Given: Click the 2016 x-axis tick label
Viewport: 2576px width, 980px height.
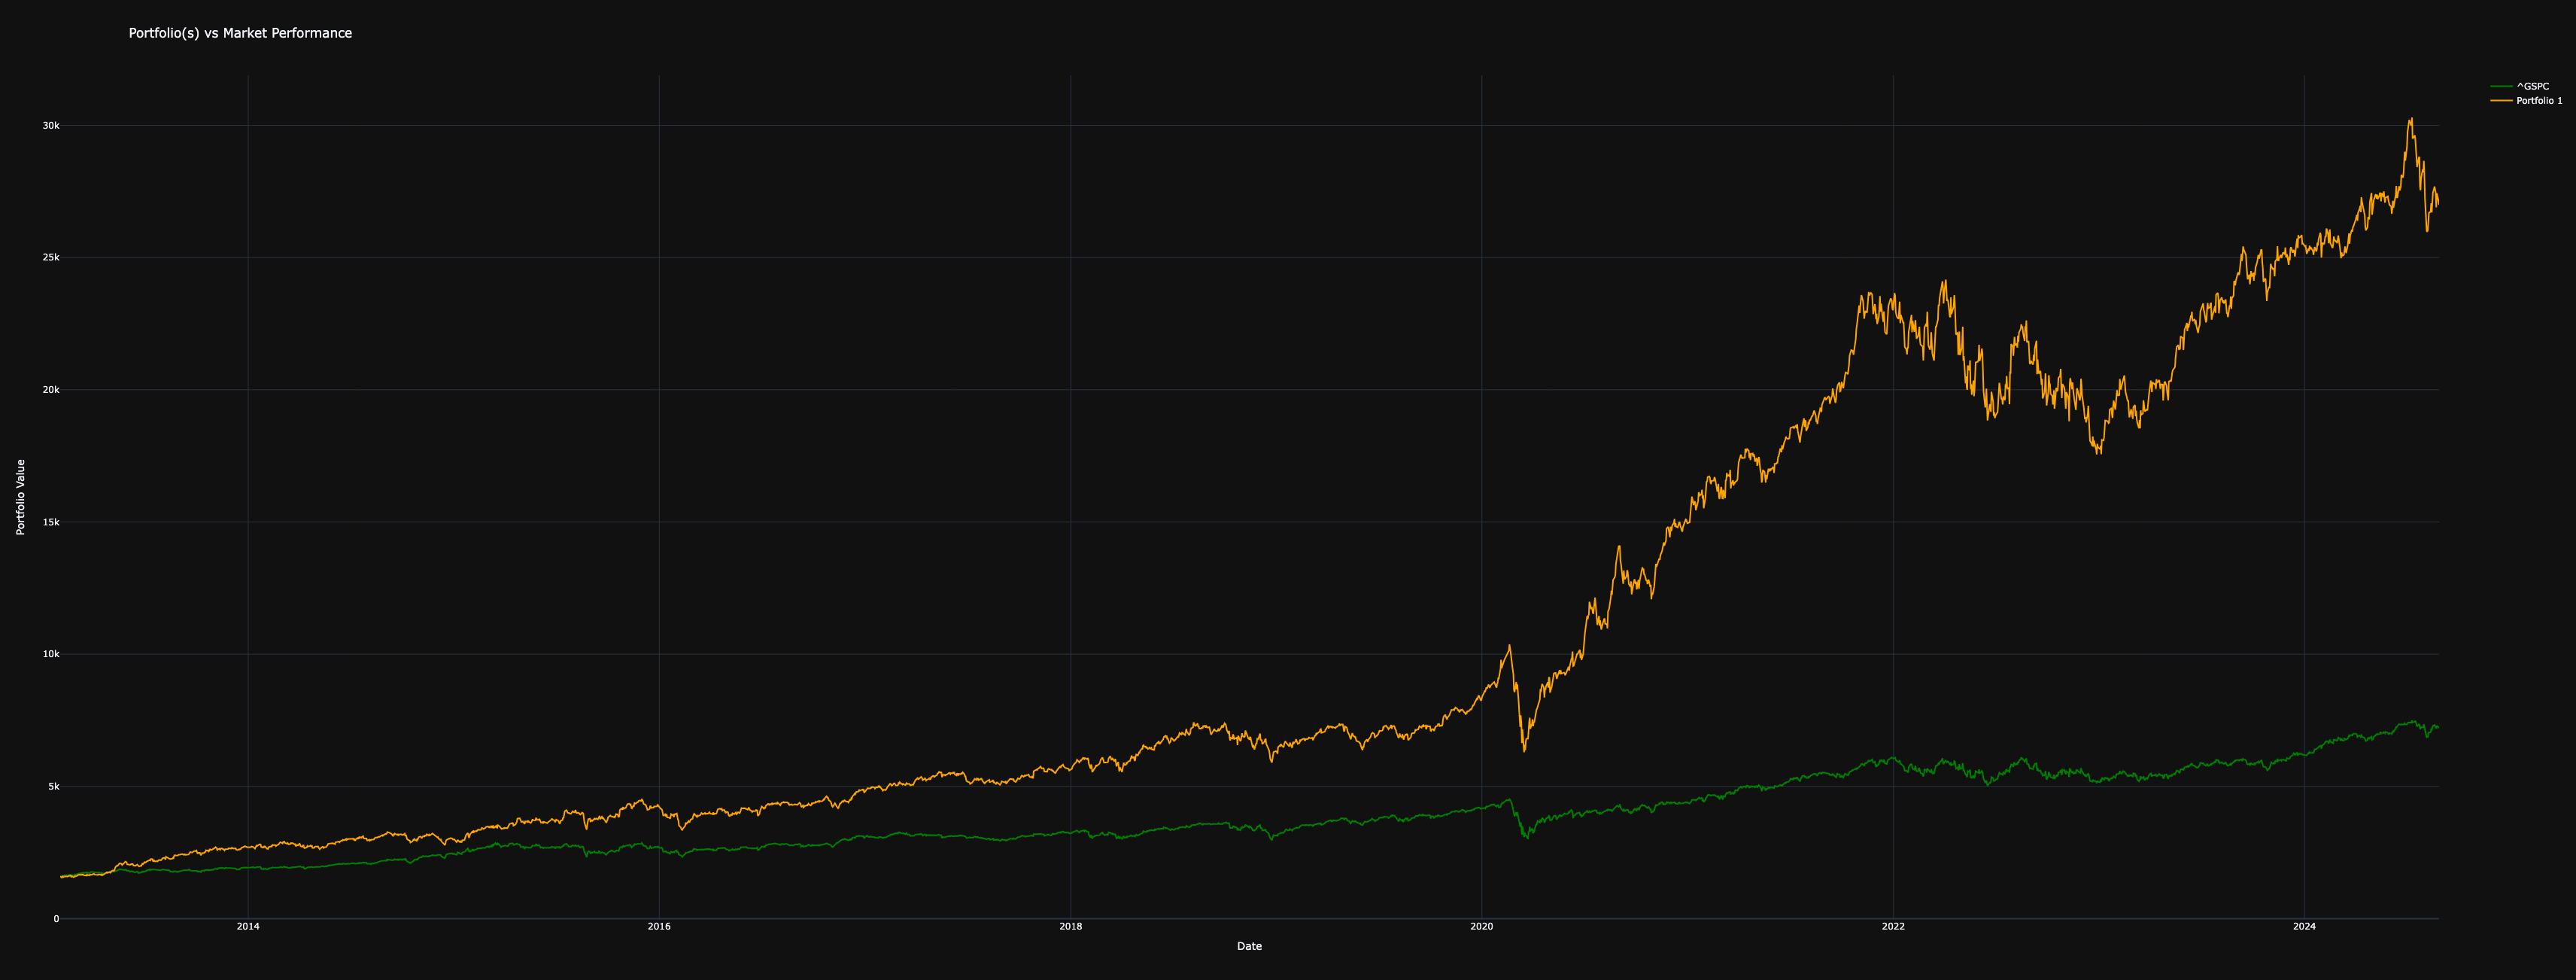Looking at the screenshot, I should click(x=659, y=927).
